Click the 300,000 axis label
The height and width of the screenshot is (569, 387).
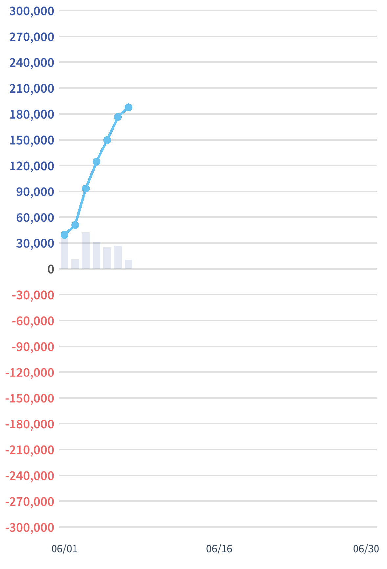[x=32, y=11]
